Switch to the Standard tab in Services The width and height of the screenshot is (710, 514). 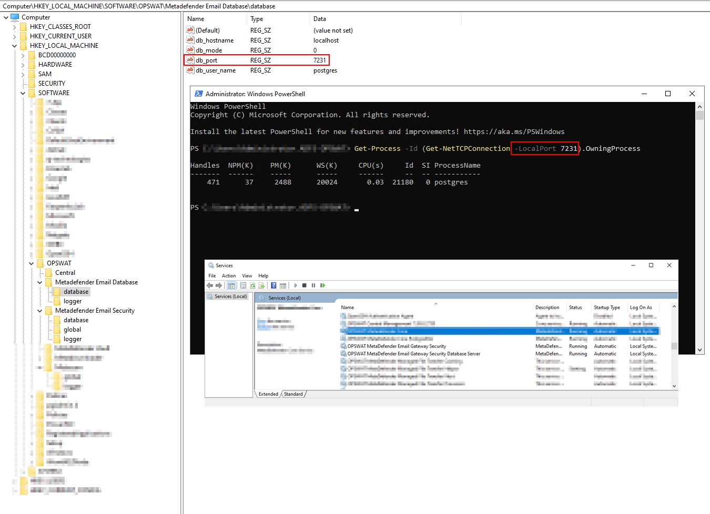point(293,394)
